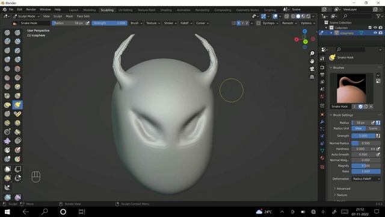Adjust the Magnify slider
Image resolution: width=385 pixels, height=217 pixels.
point(366,166)
